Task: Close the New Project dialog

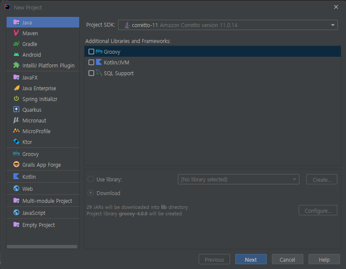Action: point(336,7)
